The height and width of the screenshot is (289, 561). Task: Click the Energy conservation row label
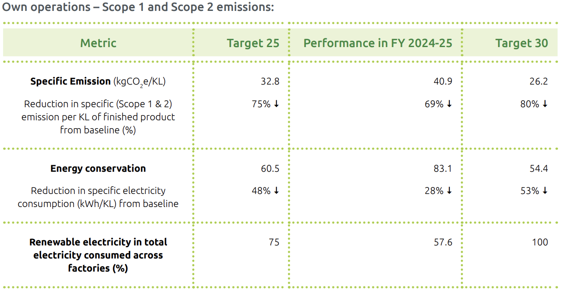[98, 169]
